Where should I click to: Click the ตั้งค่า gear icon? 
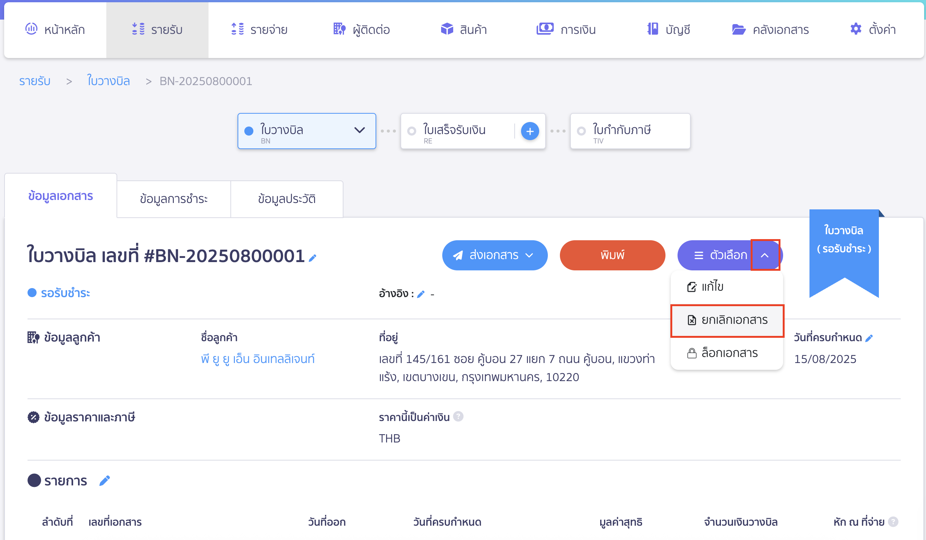(856, 29)
